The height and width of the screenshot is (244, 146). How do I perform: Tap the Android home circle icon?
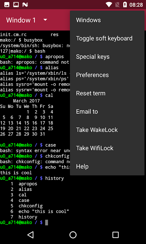click(73, 235)
